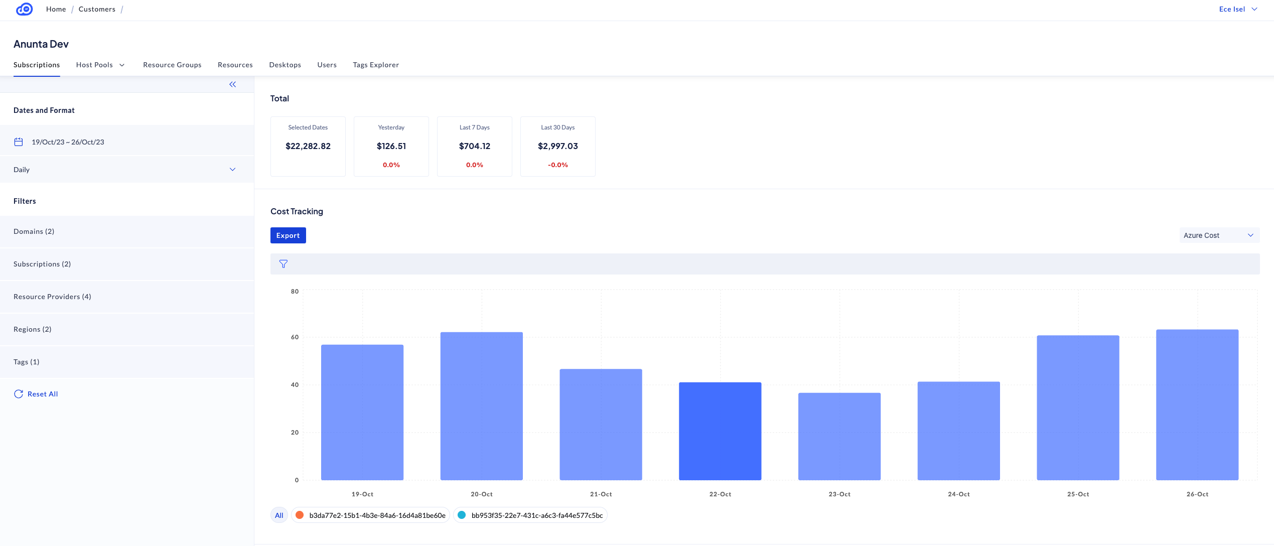This screenshot has width=1274, height=546.
Task: Switch to the Resource Groups tab
Action: 172,65
